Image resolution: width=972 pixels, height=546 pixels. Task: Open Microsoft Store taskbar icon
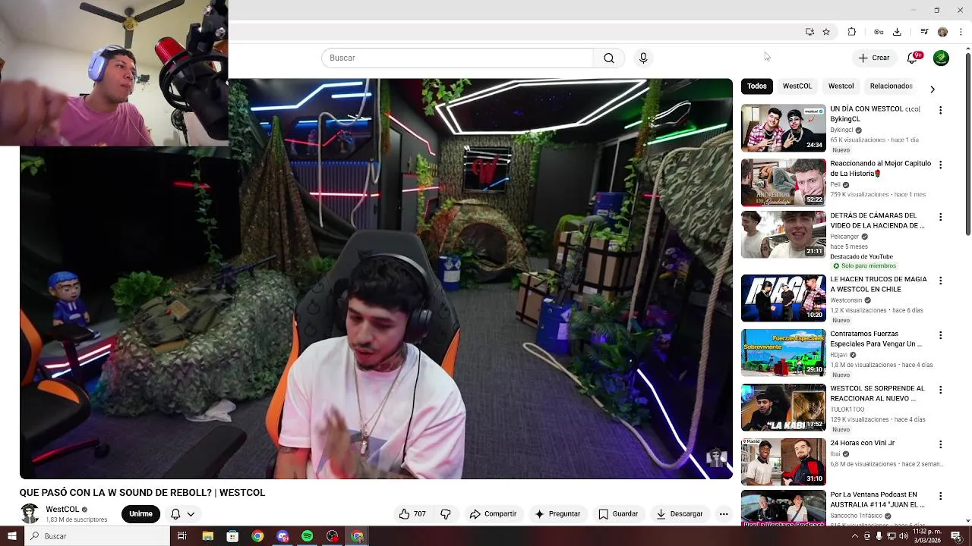coord(232,536)
